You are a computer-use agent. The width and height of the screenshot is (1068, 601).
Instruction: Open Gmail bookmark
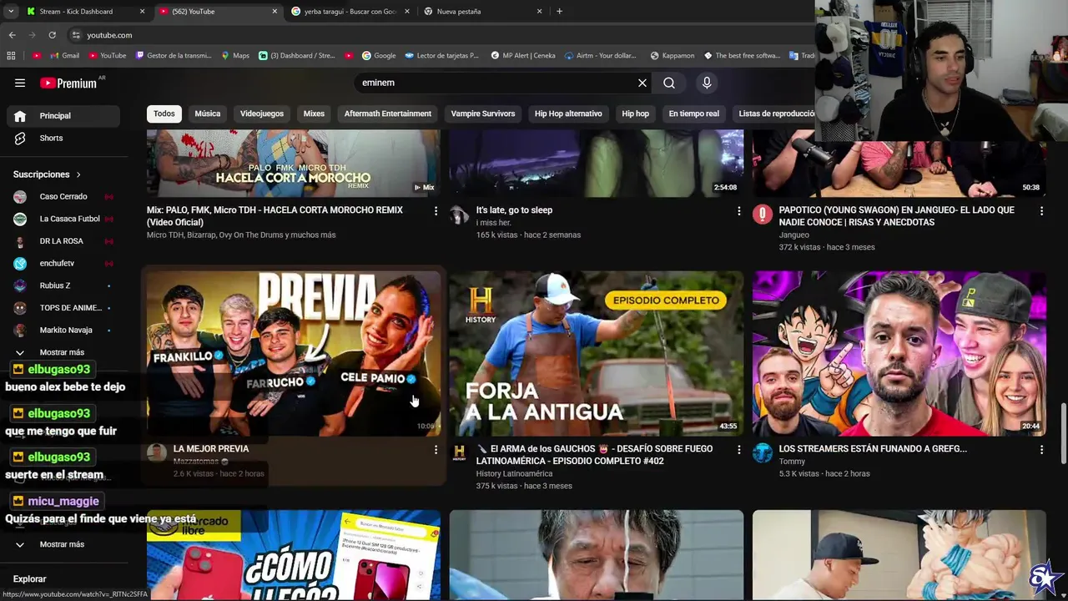64,56
